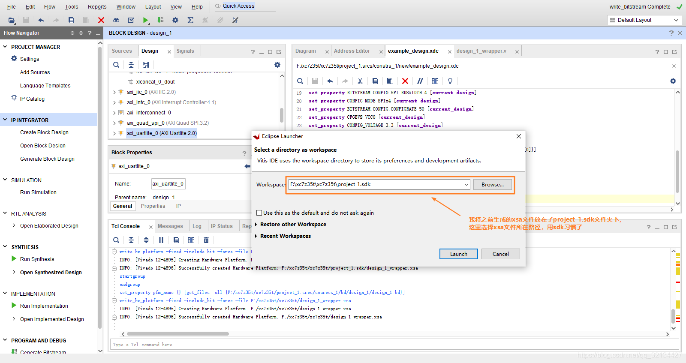Image resolution: width=686 pixels, height=363 pixels.
Task: Click the Cut scissors icon in xdc editor
Action: coord(360,81)
